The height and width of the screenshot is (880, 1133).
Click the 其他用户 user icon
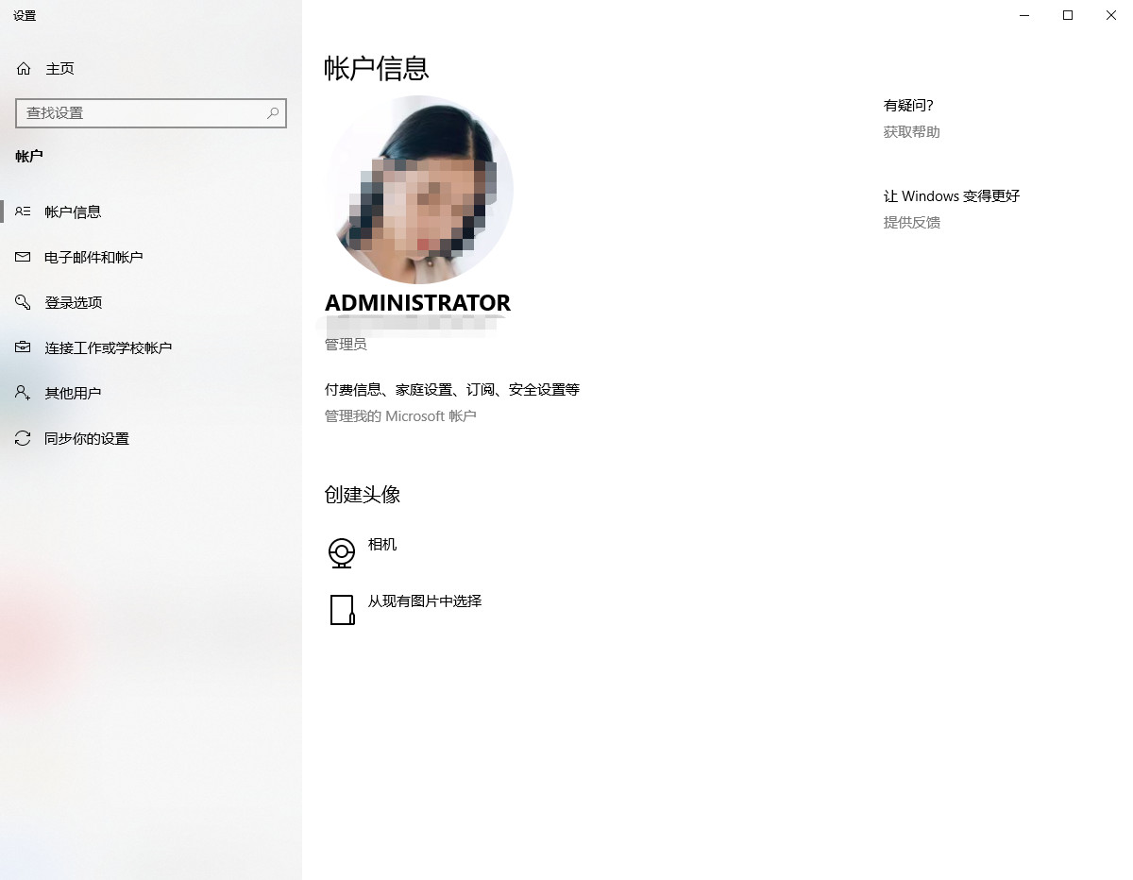pos(23,393)
